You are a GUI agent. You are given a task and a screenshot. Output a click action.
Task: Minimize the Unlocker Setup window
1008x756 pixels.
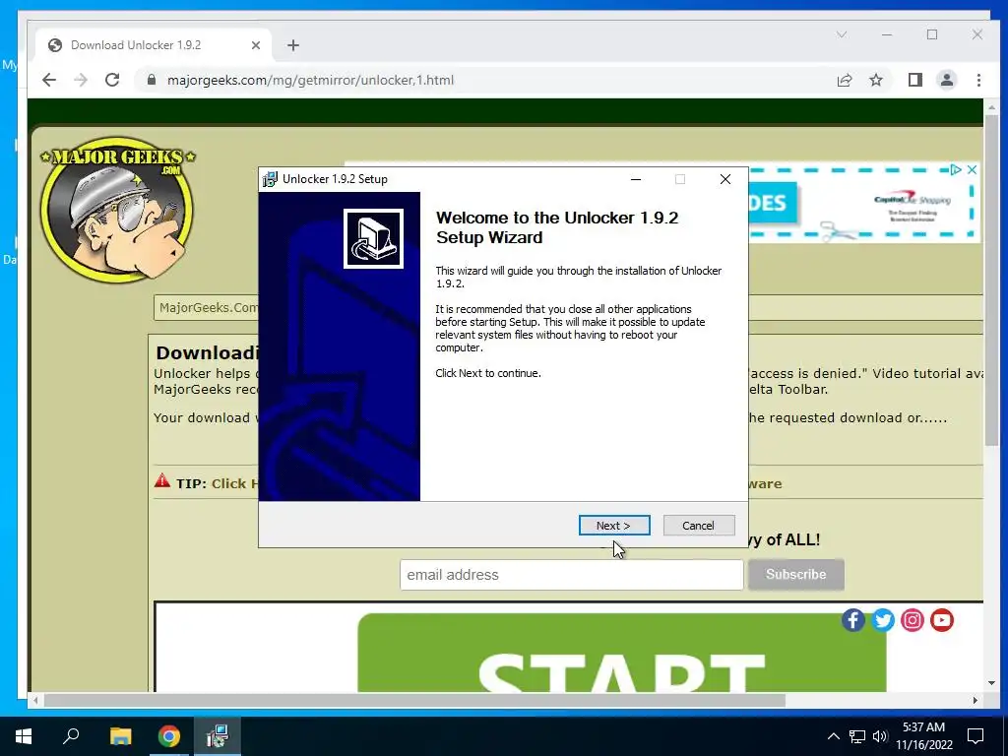[x=636, y=179]
